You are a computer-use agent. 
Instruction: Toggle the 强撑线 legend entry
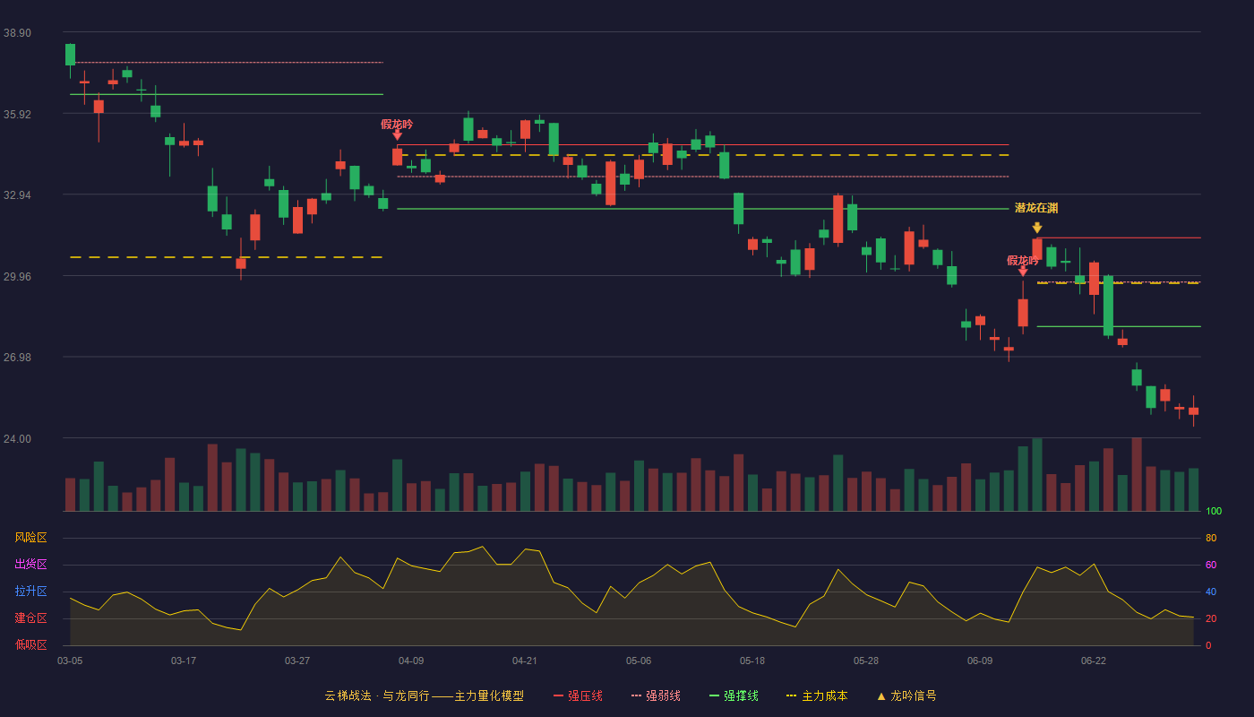[x=734, y=695]
